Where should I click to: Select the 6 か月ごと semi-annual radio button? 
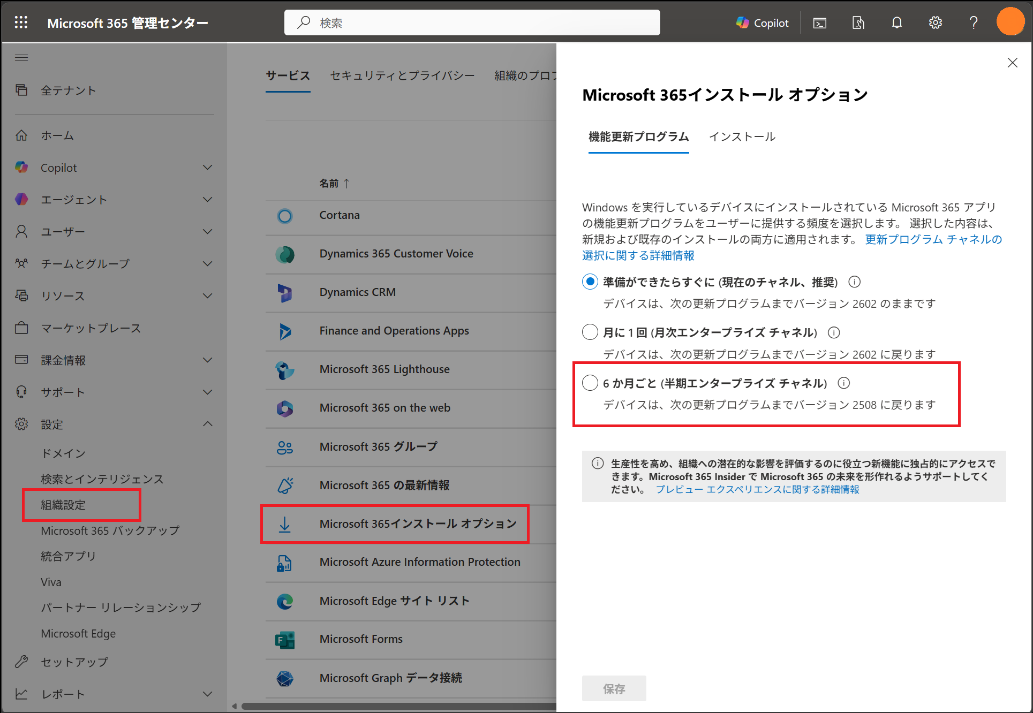click(590, 383)
